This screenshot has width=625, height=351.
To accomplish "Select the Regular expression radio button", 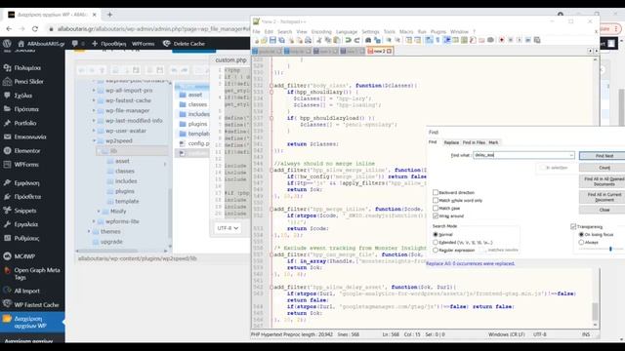I will tap(436, 250).
